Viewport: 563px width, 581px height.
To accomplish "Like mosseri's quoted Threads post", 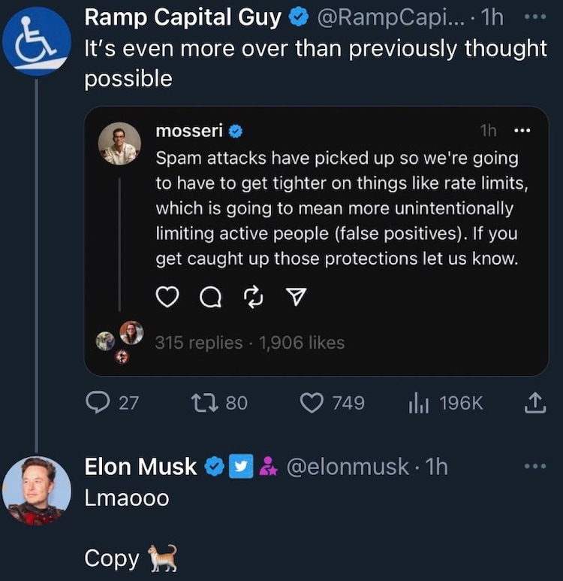I will pyautogui.click(x=167, y=298).
